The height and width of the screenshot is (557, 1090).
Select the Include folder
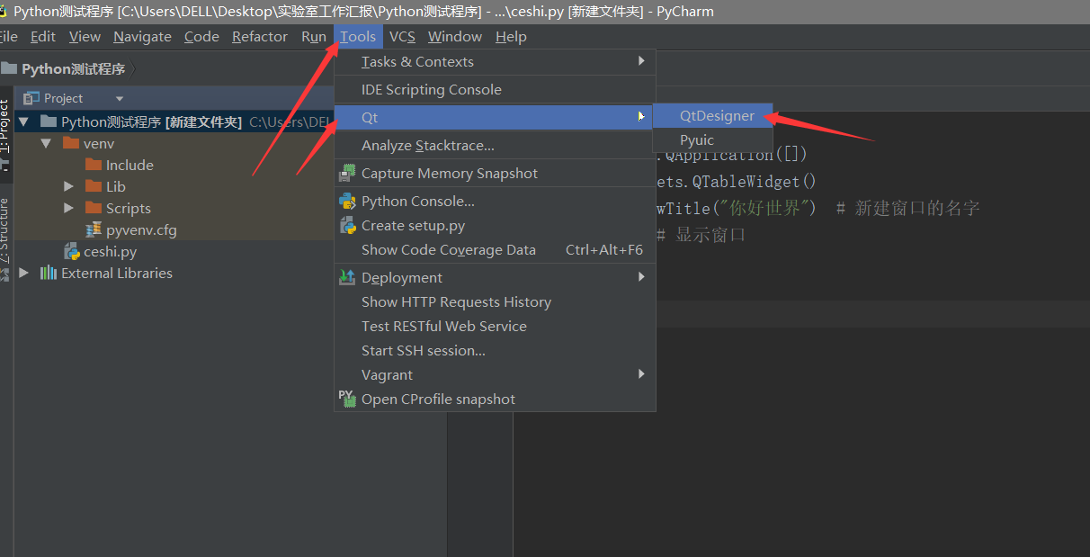pyautogui.click(x=130, y=165)
